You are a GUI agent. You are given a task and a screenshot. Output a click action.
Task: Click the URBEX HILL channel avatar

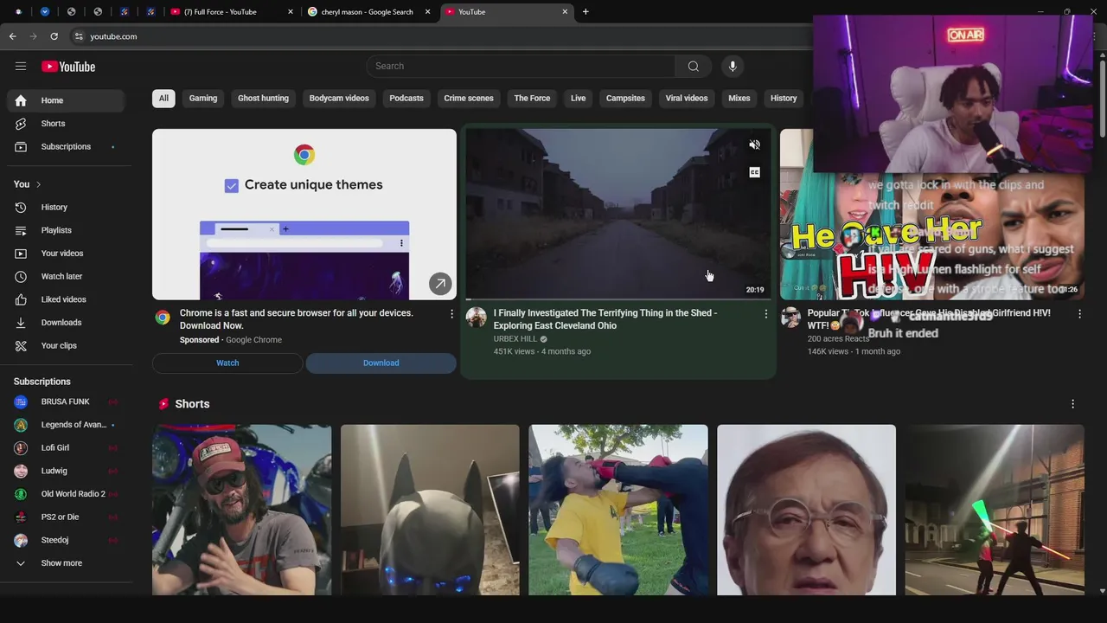click(477, 318)
